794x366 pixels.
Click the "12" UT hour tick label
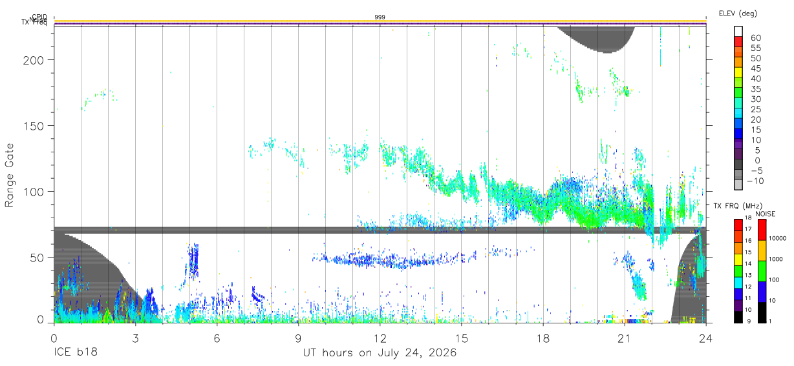[380, 338]
